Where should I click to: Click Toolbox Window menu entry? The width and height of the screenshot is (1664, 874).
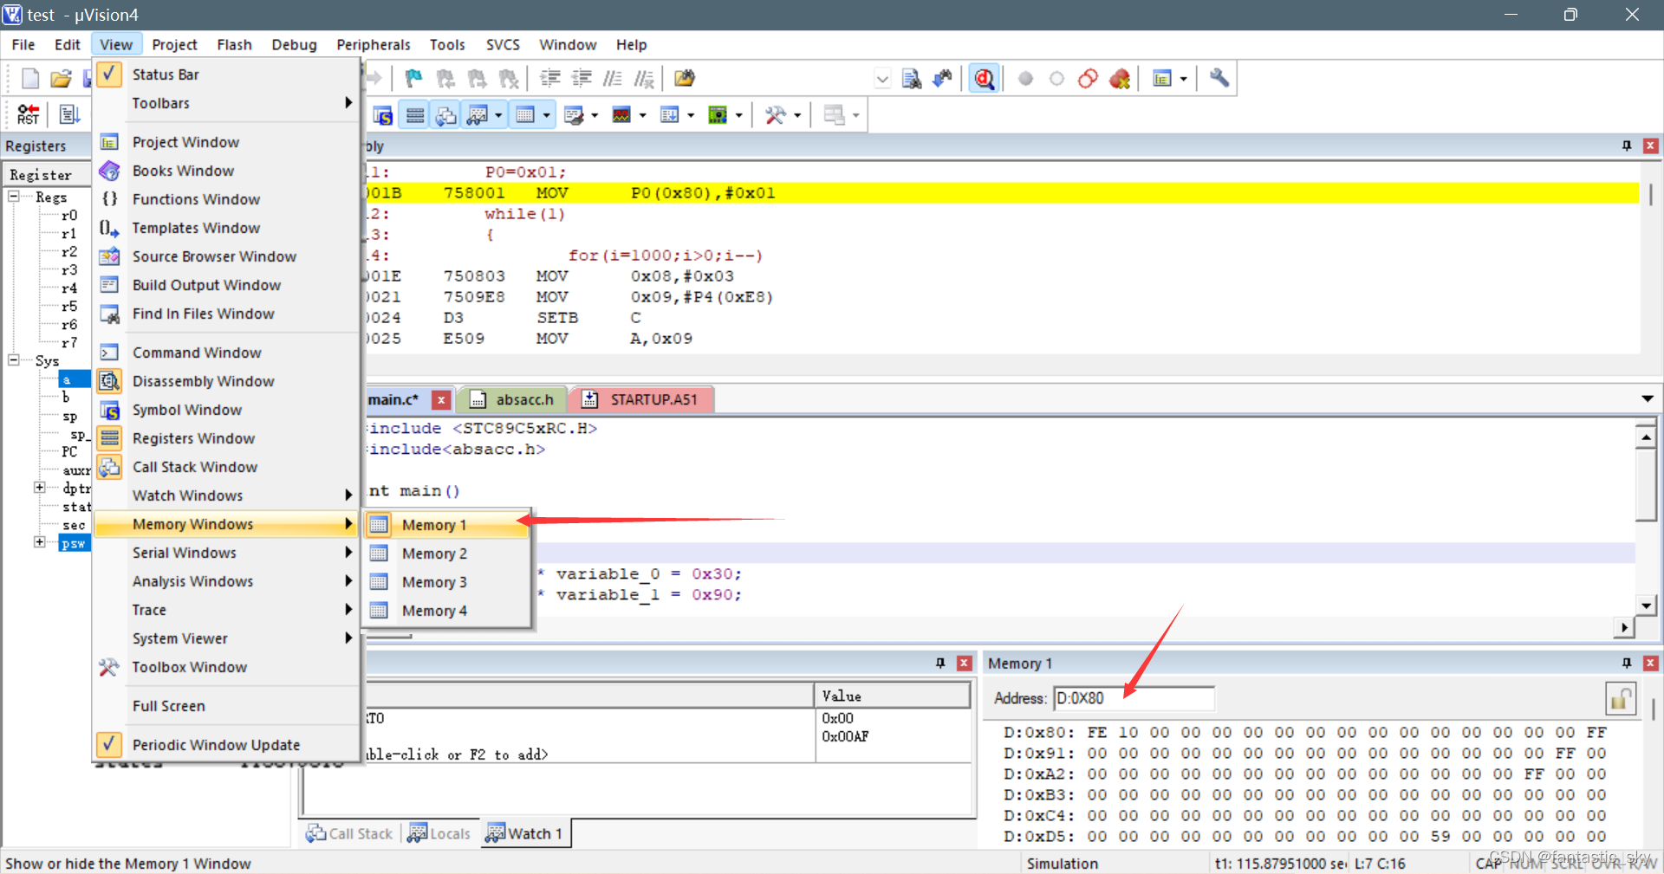pos(226,667)
